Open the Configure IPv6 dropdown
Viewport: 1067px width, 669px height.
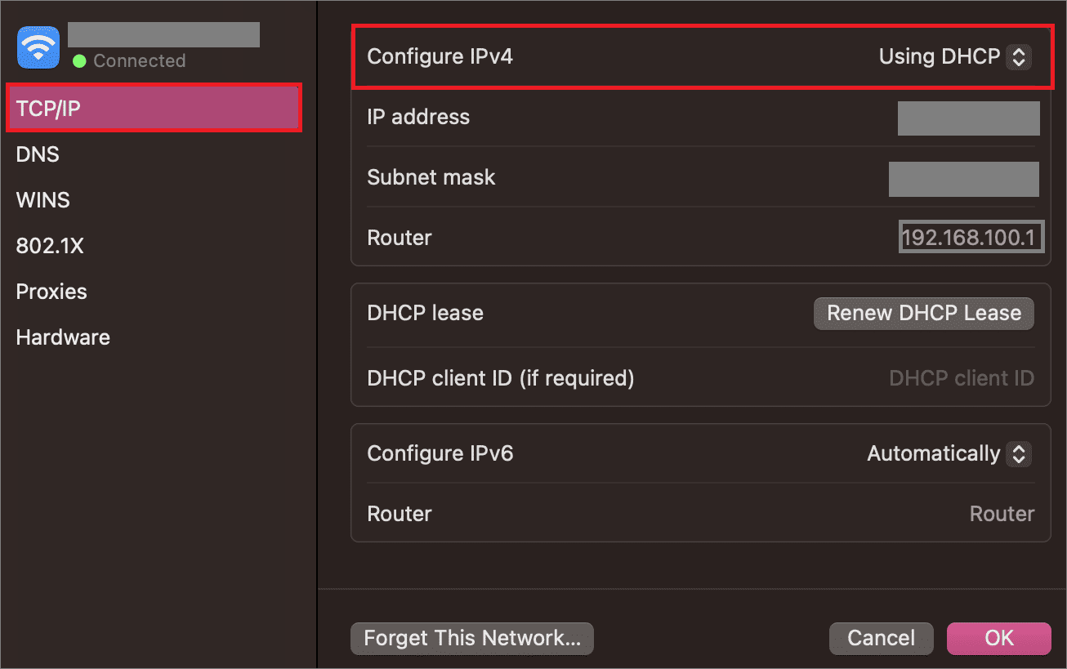[x=1019, y=453]
